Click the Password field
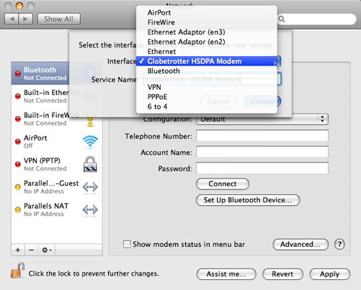This screenshot has height=290, width=361. click(x=262, y=168)
